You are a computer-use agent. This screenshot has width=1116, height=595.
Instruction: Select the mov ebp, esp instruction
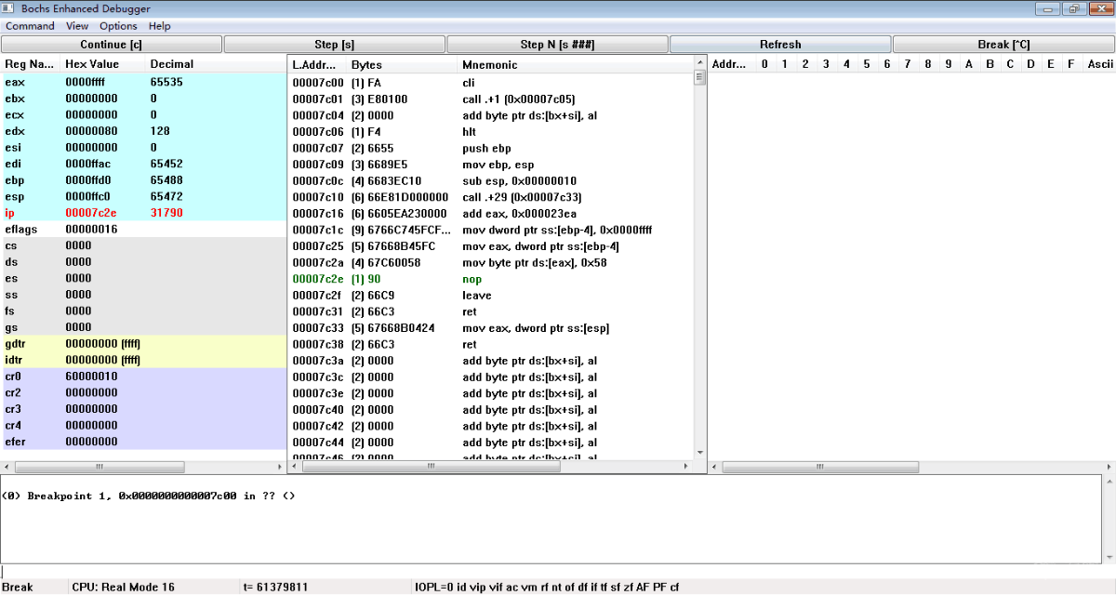click(x=491, y=165)
